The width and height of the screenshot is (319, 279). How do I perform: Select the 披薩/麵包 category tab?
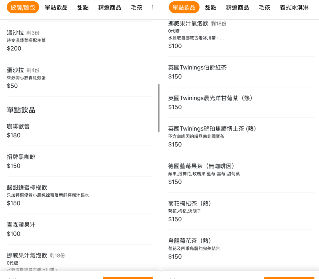(x=23, y=7)
